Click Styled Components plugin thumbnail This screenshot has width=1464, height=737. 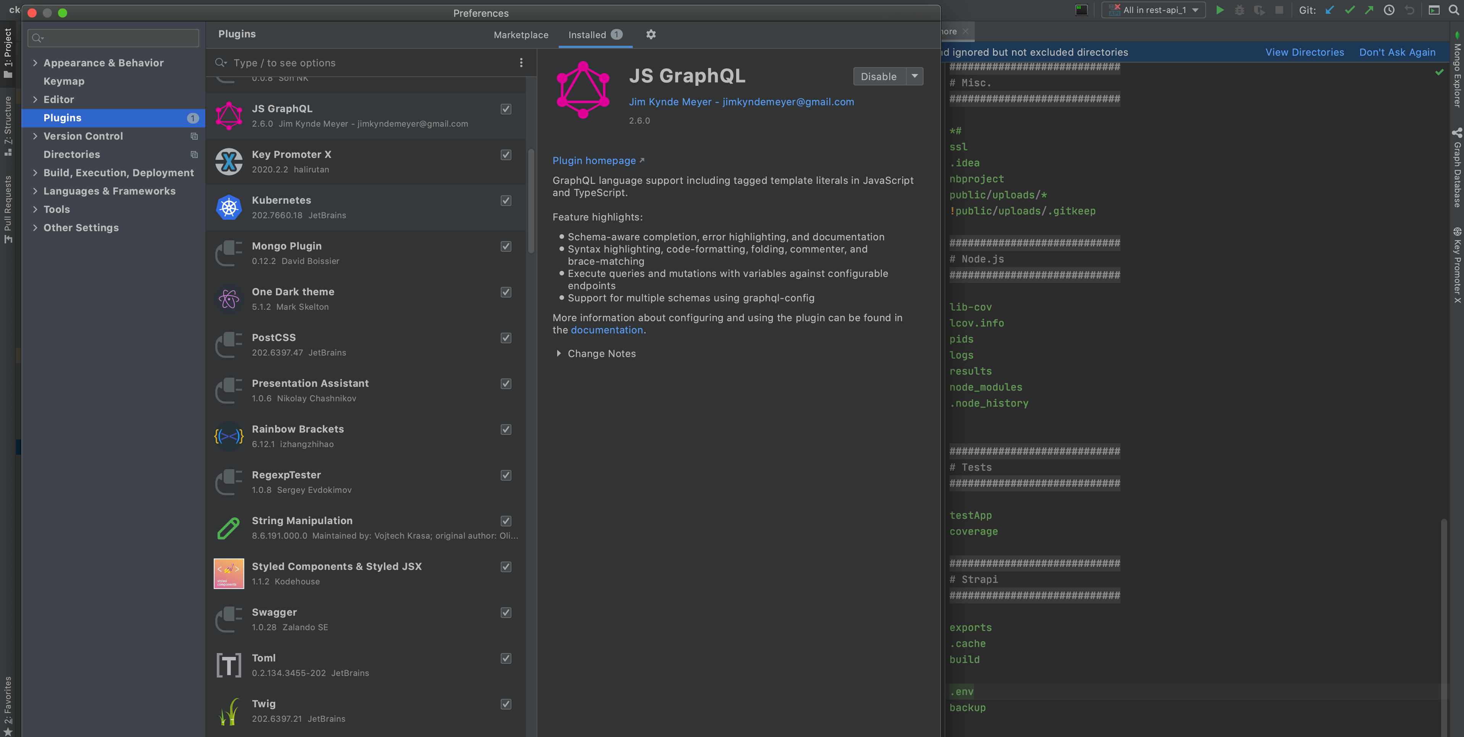coord(229,574)
